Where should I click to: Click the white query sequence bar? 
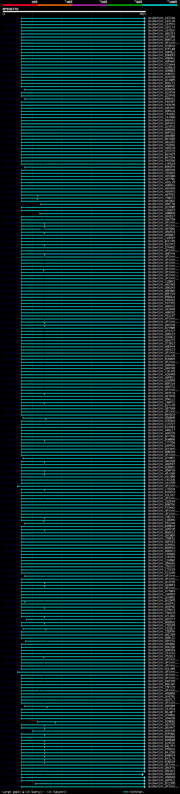point(74,12)
